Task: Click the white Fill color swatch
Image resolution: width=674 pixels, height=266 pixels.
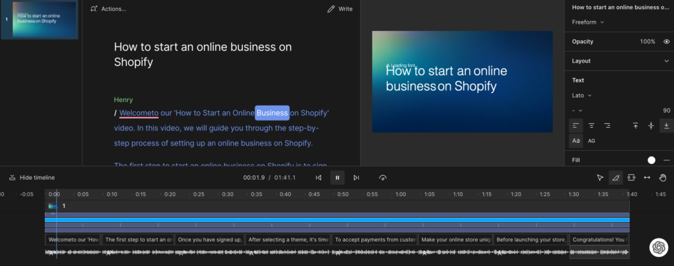Action: point(652,160)
